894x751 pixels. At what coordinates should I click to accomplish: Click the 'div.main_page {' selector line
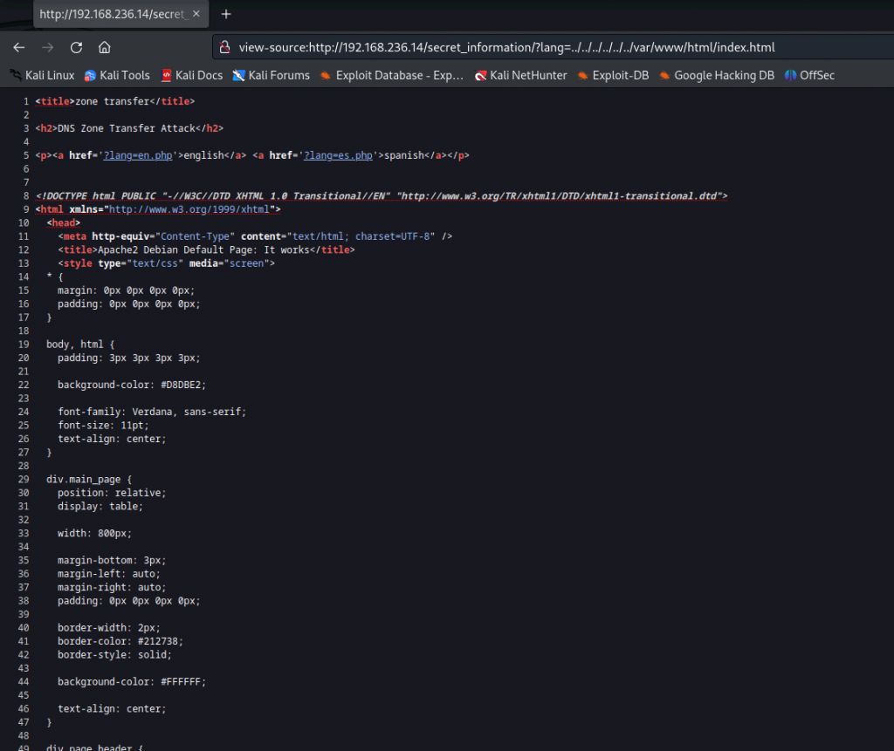point(89,479)
